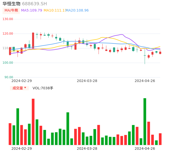Select the tallest green volume bar
The height and width of the screenshot is (152, 172).
tap(145, 121)
